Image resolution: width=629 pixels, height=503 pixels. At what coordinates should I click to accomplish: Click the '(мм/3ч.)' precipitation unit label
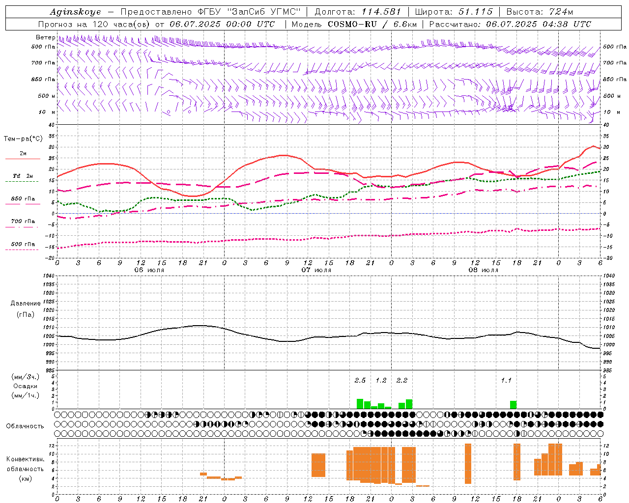(25, 377)
